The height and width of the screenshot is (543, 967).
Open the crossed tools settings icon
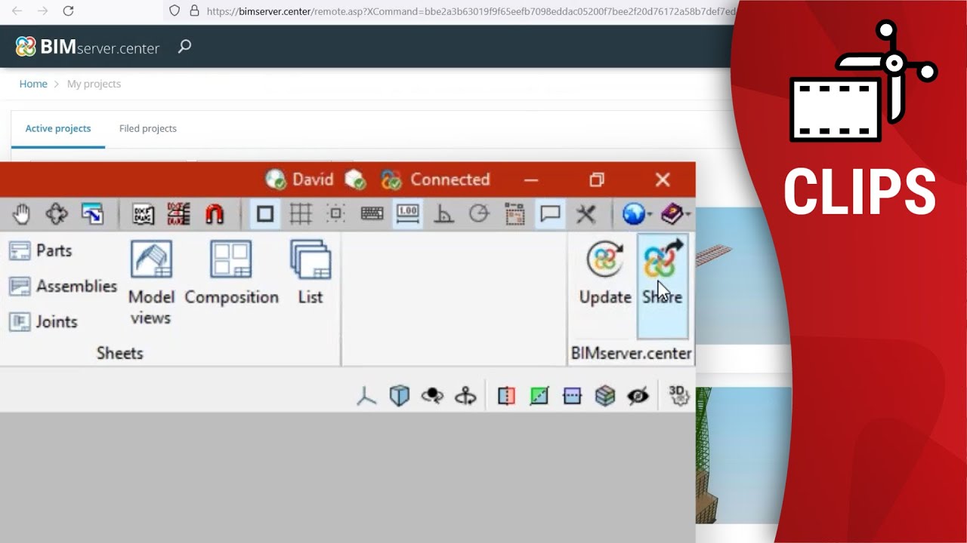click(586, 214)
